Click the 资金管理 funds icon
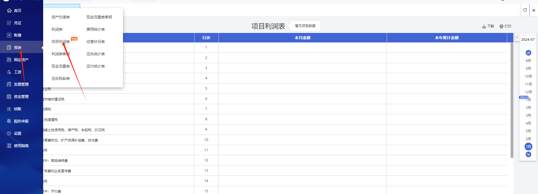Viewport: 538px width, 194px height. 9,97
